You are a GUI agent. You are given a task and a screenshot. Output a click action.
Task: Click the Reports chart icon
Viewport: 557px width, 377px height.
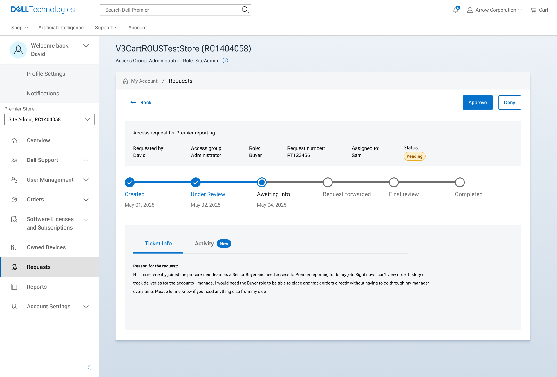(14, 287)
